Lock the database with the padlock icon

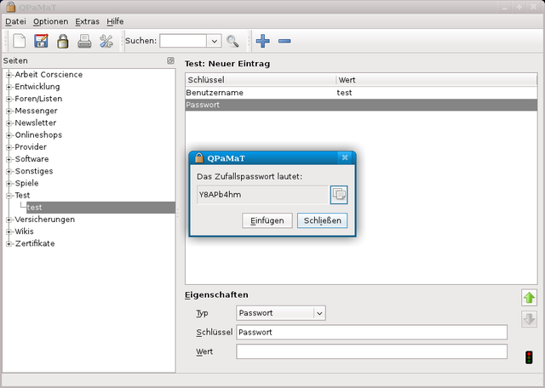pyautogui.click(x=62, y=41)
